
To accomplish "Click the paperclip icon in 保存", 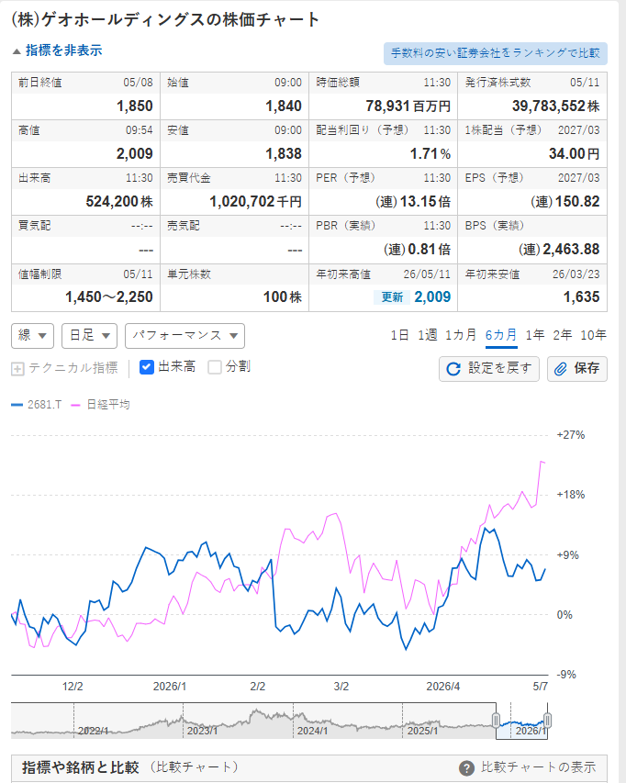I will (x=561, y=369).
